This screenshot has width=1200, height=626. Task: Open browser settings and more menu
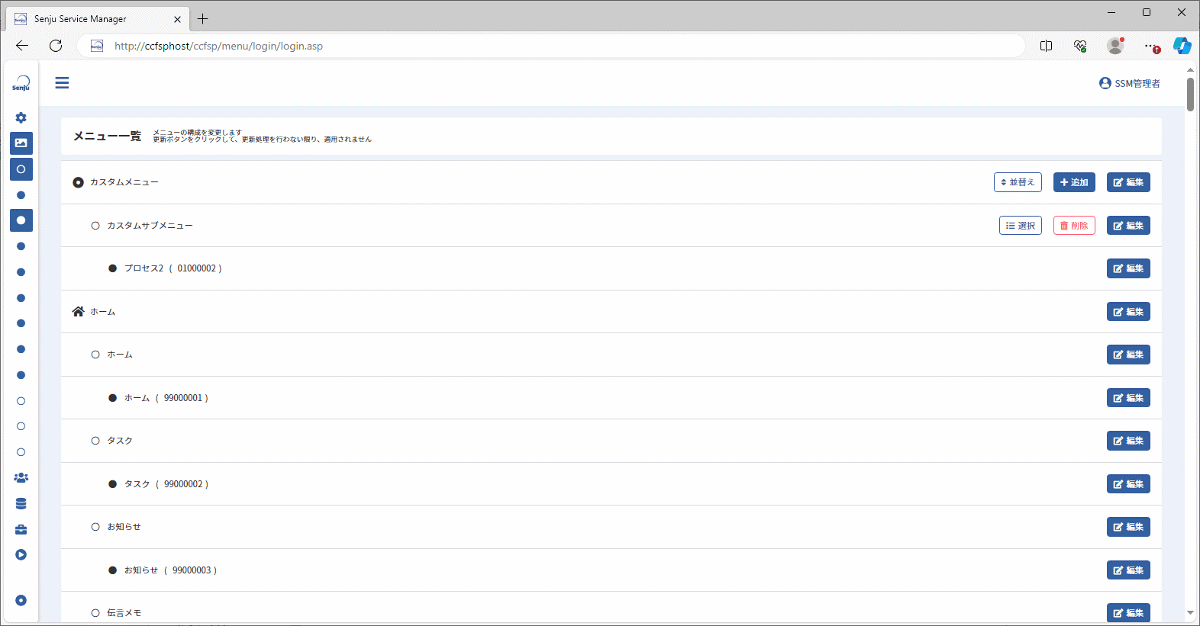coord(1150,46)
